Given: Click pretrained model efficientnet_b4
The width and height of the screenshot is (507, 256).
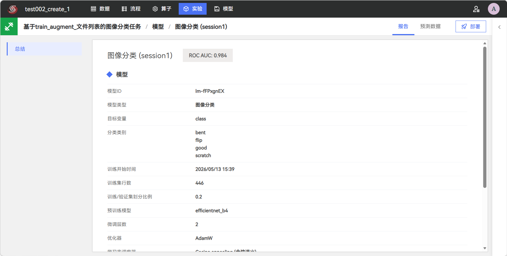Looking at the screenshot, I should (x=212, y=210).
